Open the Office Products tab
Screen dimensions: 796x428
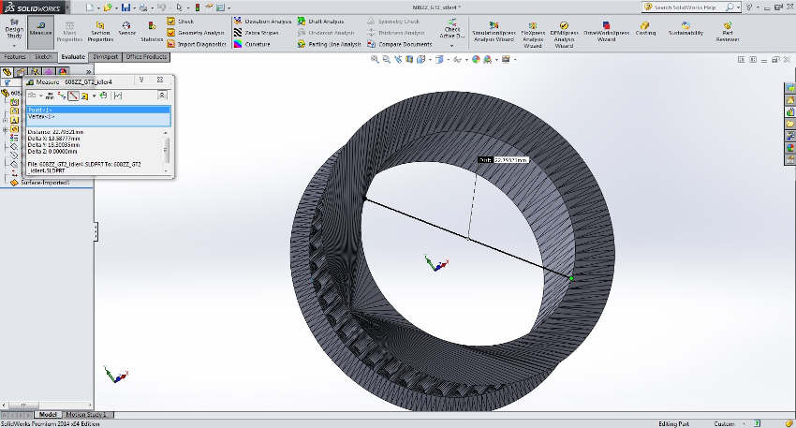(146, 57)
